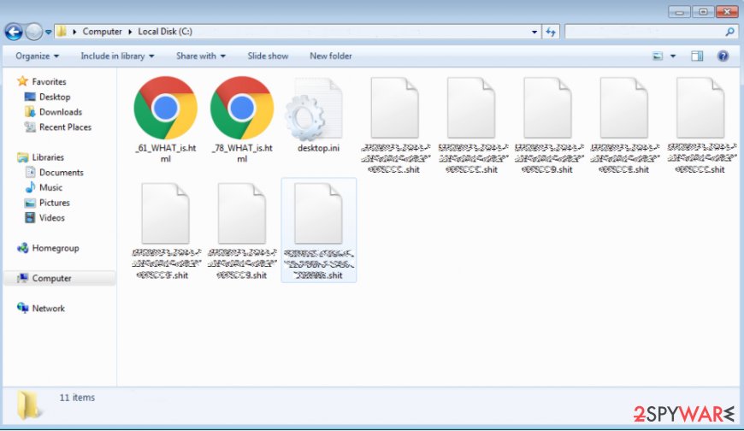Click the desktop.ini file name label
The image size is (744, 431).
(318, 148)
